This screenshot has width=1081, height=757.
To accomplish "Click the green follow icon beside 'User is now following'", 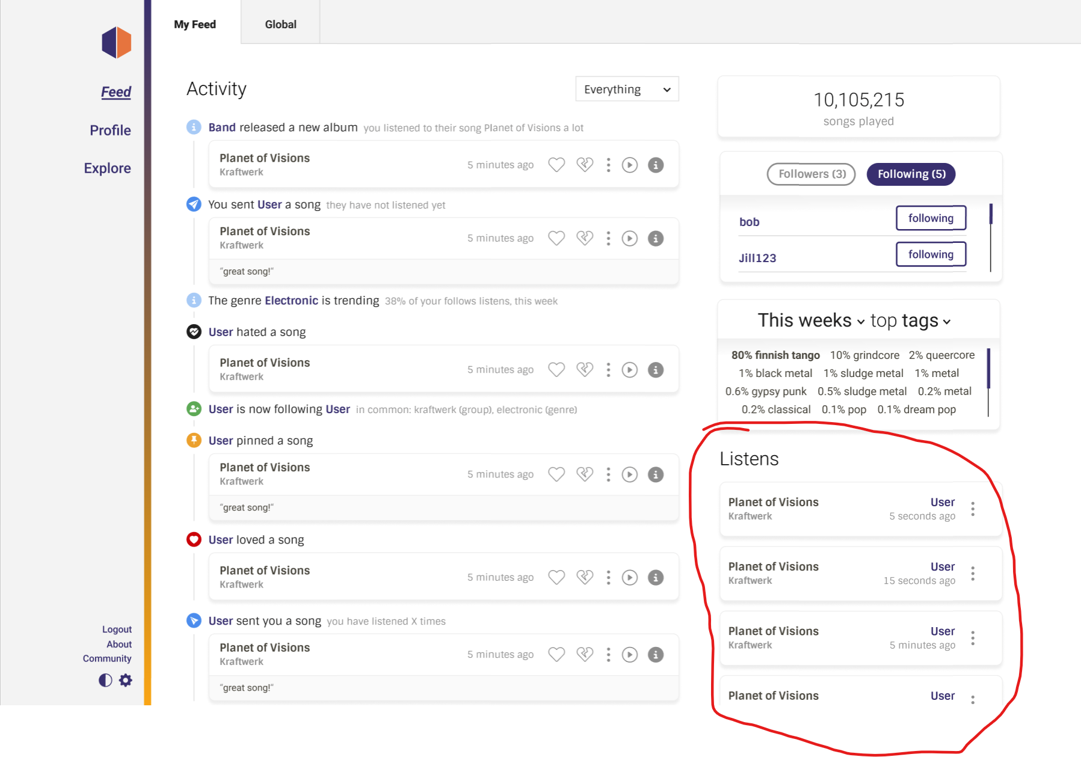I will click(x=194, y=409).
